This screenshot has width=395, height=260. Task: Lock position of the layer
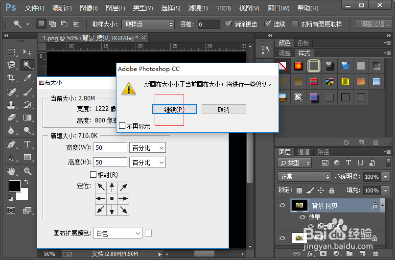click(x=321, y=190)
